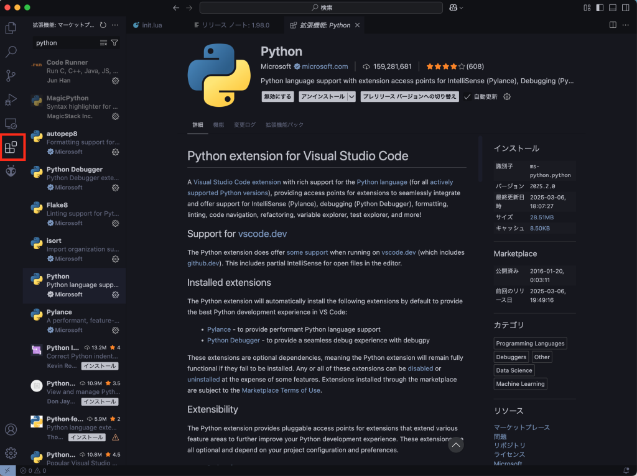Click the gear icon for autopep8 extension
Screen dimensions: 637x476
115,152
